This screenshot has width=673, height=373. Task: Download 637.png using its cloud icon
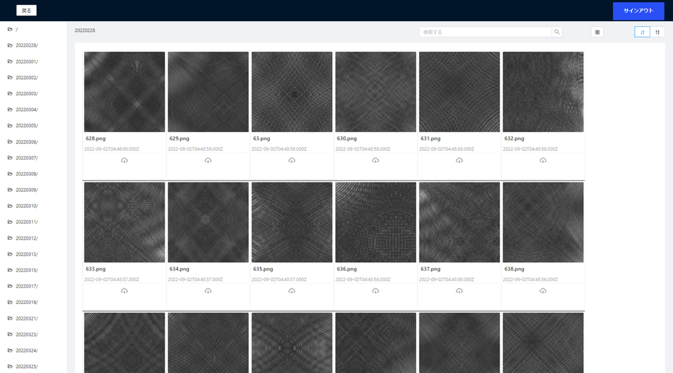click(x=460, y=291)
